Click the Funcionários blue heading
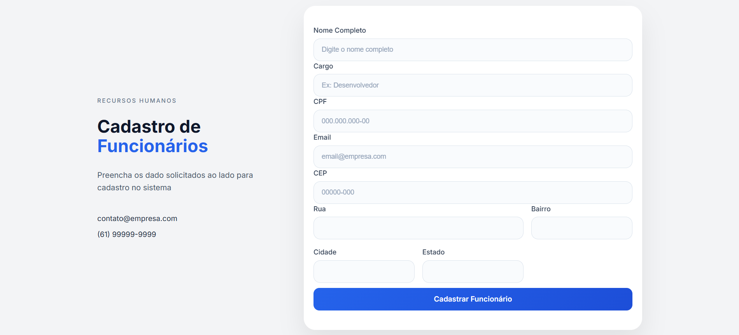Image resolution: width=739 pixels, height=335 pixels. (x=152, y=146)
